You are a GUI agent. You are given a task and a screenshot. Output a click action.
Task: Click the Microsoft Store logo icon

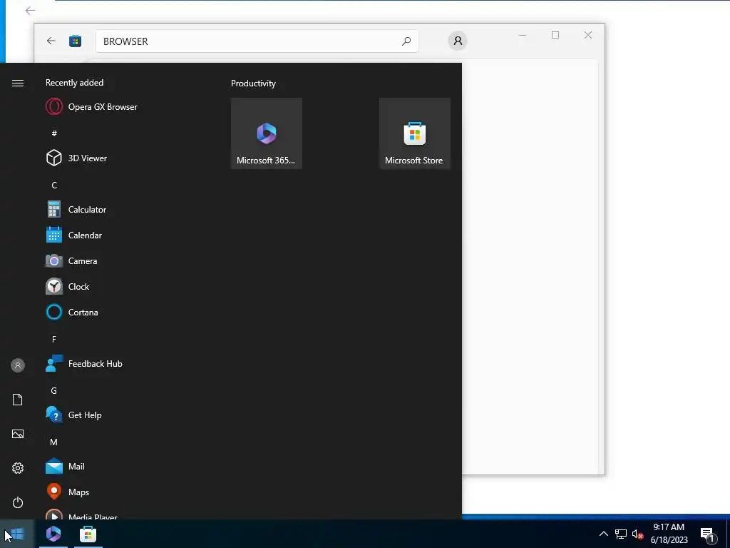tap(76, 41)
